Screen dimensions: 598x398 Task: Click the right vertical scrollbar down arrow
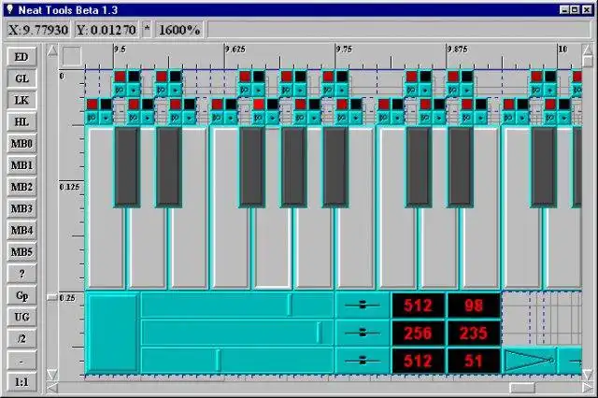click(588, 375)
